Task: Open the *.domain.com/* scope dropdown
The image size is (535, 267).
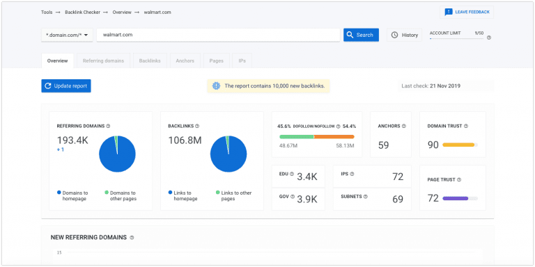Action: pos(67,35)
